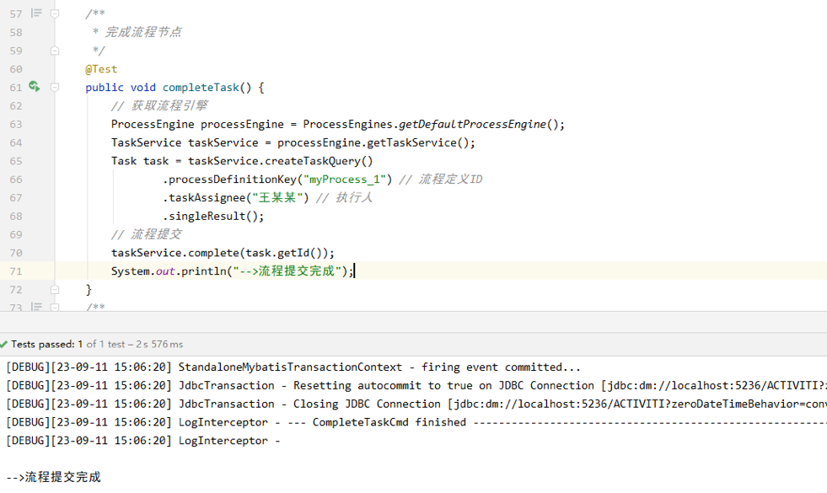Image resolution: width=827 pixels, height=493 pixels.
Task: Click the fold end marker at line 59
Action: [55, 51]
